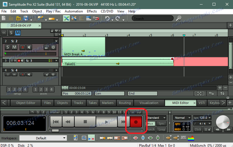Arm record on track 2
233x147 pixels.
[23, 47]
